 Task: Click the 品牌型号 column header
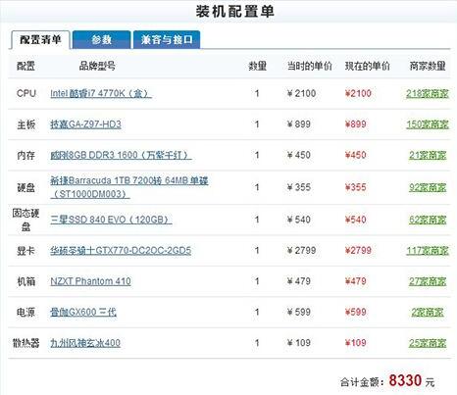click(x=97, y=66)
